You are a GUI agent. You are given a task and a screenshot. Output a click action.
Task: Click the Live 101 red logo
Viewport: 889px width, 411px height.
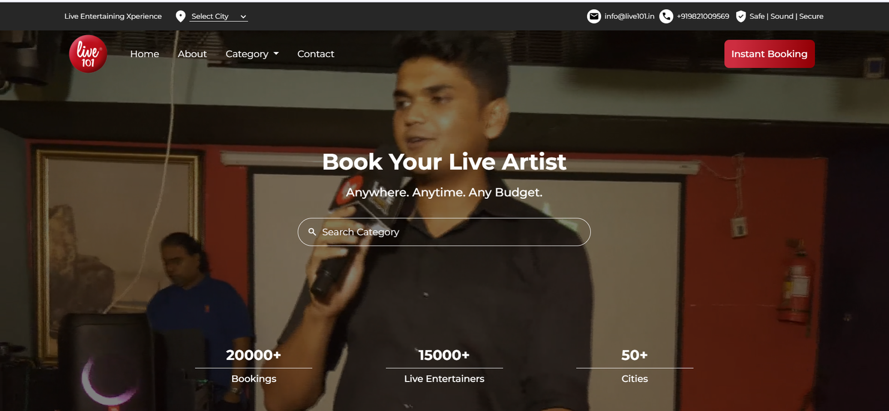(88, 54)
